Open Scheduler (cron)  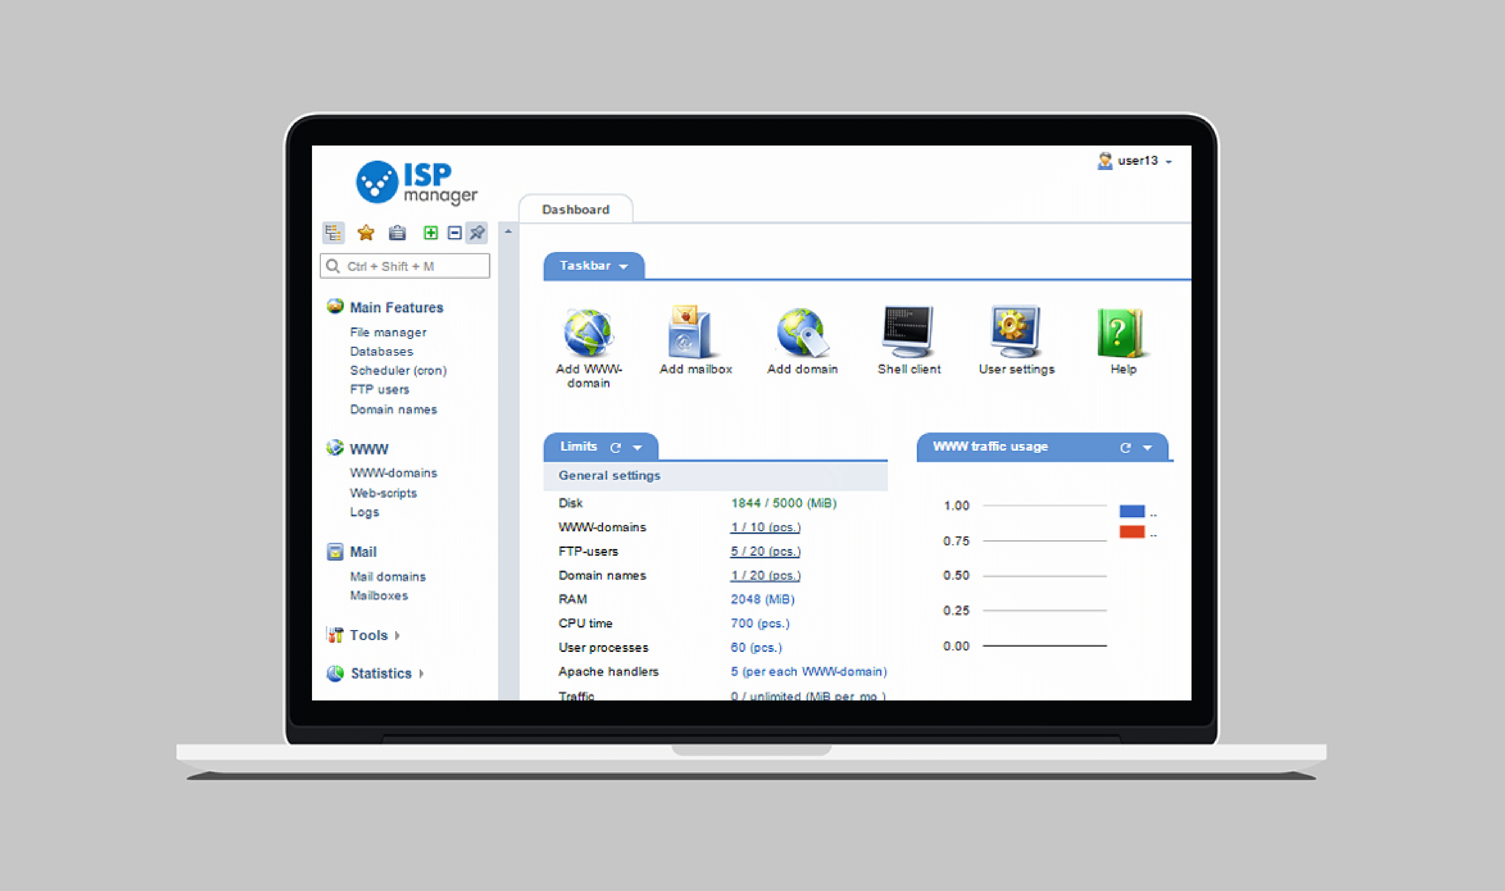pos(398,371)
